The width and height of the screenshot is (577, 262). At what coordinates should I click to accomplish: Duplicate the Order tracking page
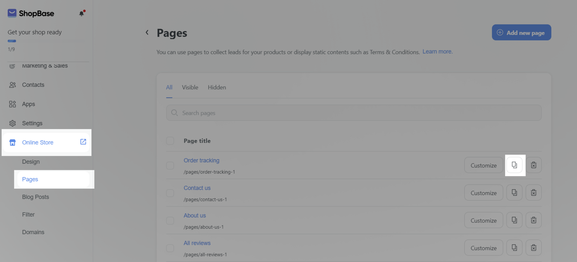(514, 165)
